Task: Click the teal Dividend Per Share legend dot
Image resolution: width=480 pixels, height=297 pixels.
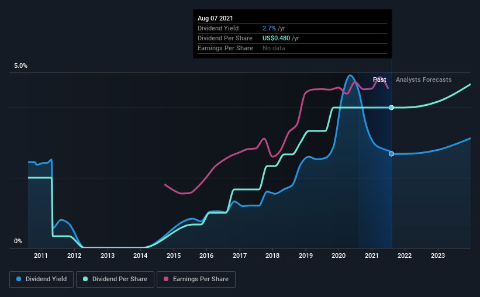Action: [x=85, y=279]
